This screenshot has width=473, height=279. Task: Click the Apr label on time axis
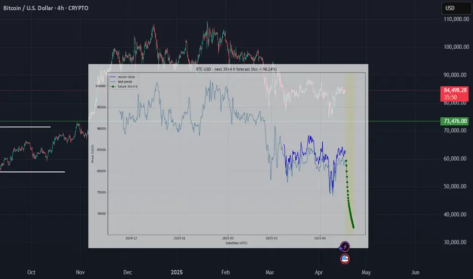pyautogui.click(x=319, y=272)
